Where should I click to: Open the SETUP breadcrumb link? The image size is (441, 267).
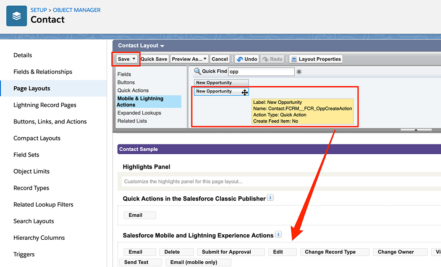point(39,10)
